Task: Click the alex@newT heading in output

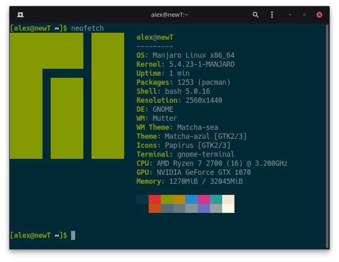Action: point(155,37)
